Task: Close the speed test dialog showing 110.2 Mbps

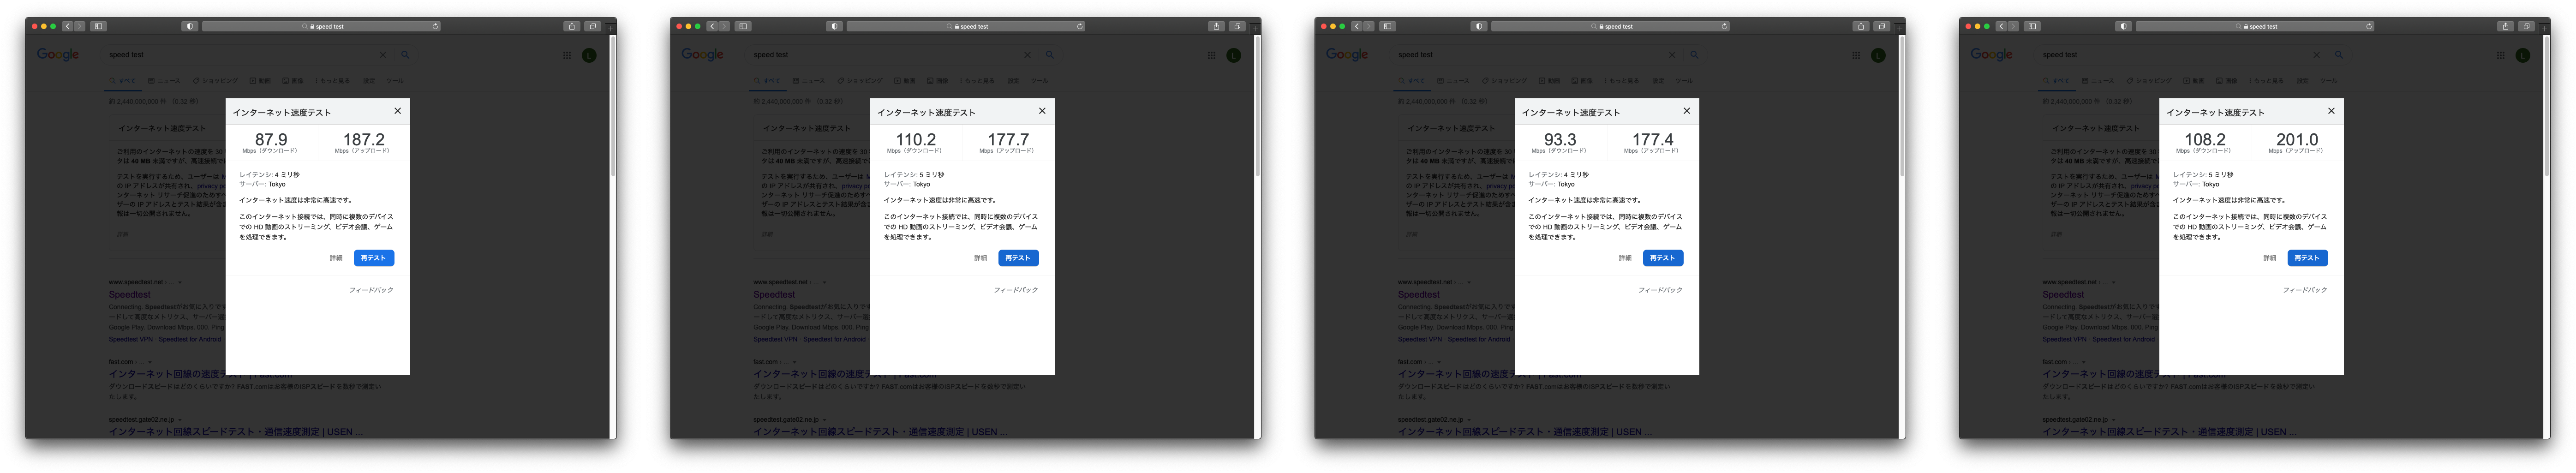Action: [1042, 111]
